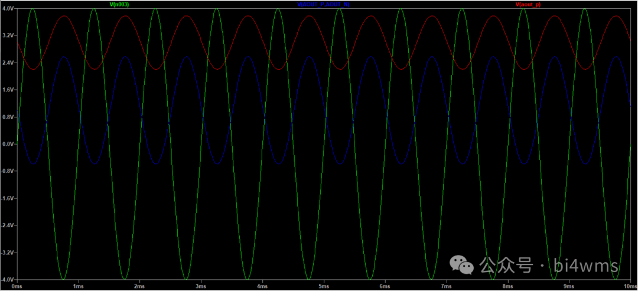Click the 6ms time axis marker

coord(385,286)
